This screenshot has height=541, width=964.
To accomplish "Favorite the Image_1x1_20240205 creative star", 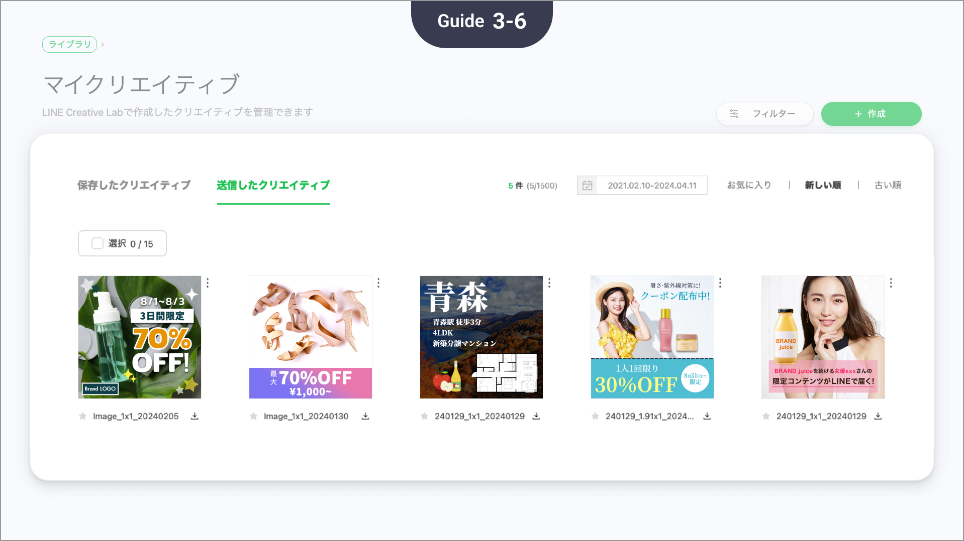I will [83, 416].
